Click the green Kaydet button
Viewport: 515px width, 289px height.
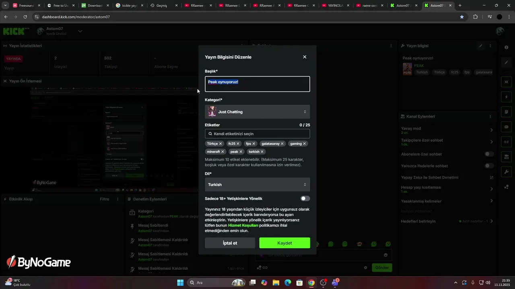click(284, 243)
